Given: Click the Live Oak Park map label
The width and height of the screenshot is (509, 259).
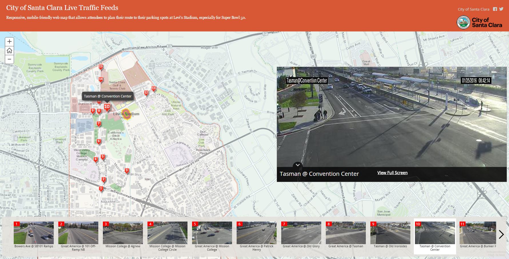Looking at the screenshot, I should coord(201,142).
